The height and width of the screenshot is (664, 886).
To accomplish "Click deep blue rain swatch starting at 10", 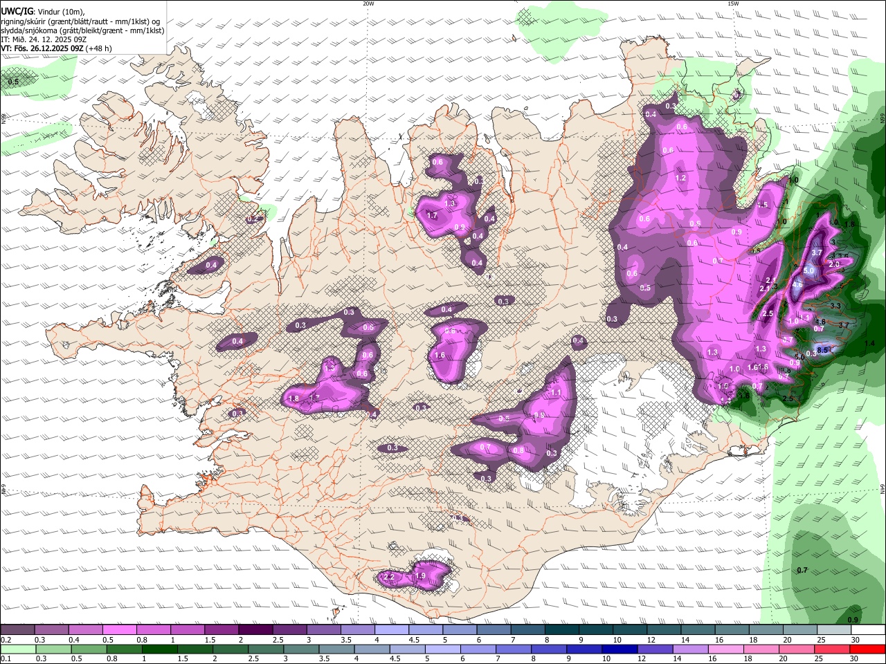I will click(x=620, y=649).
